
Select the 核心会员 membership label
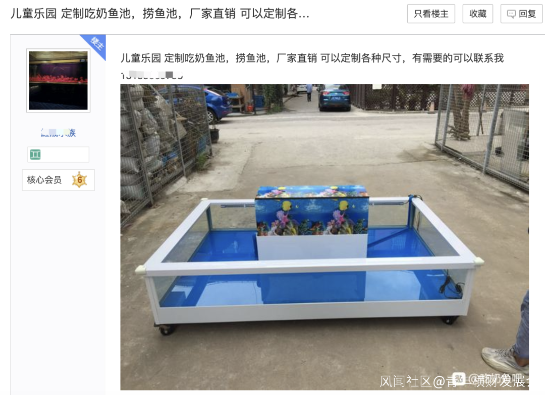pos(44,180)
